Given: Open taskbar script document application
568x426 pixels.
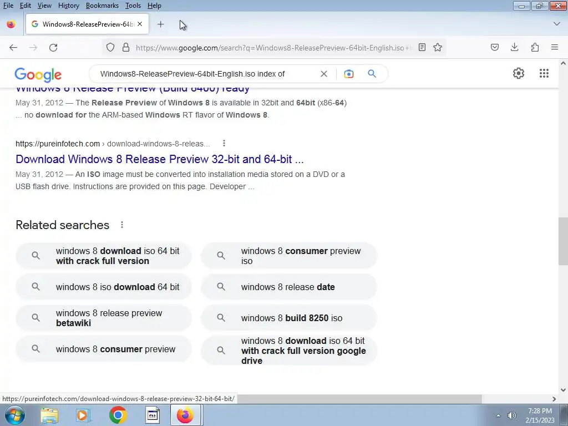Looking at the screenshot, I should coord(153,415).
